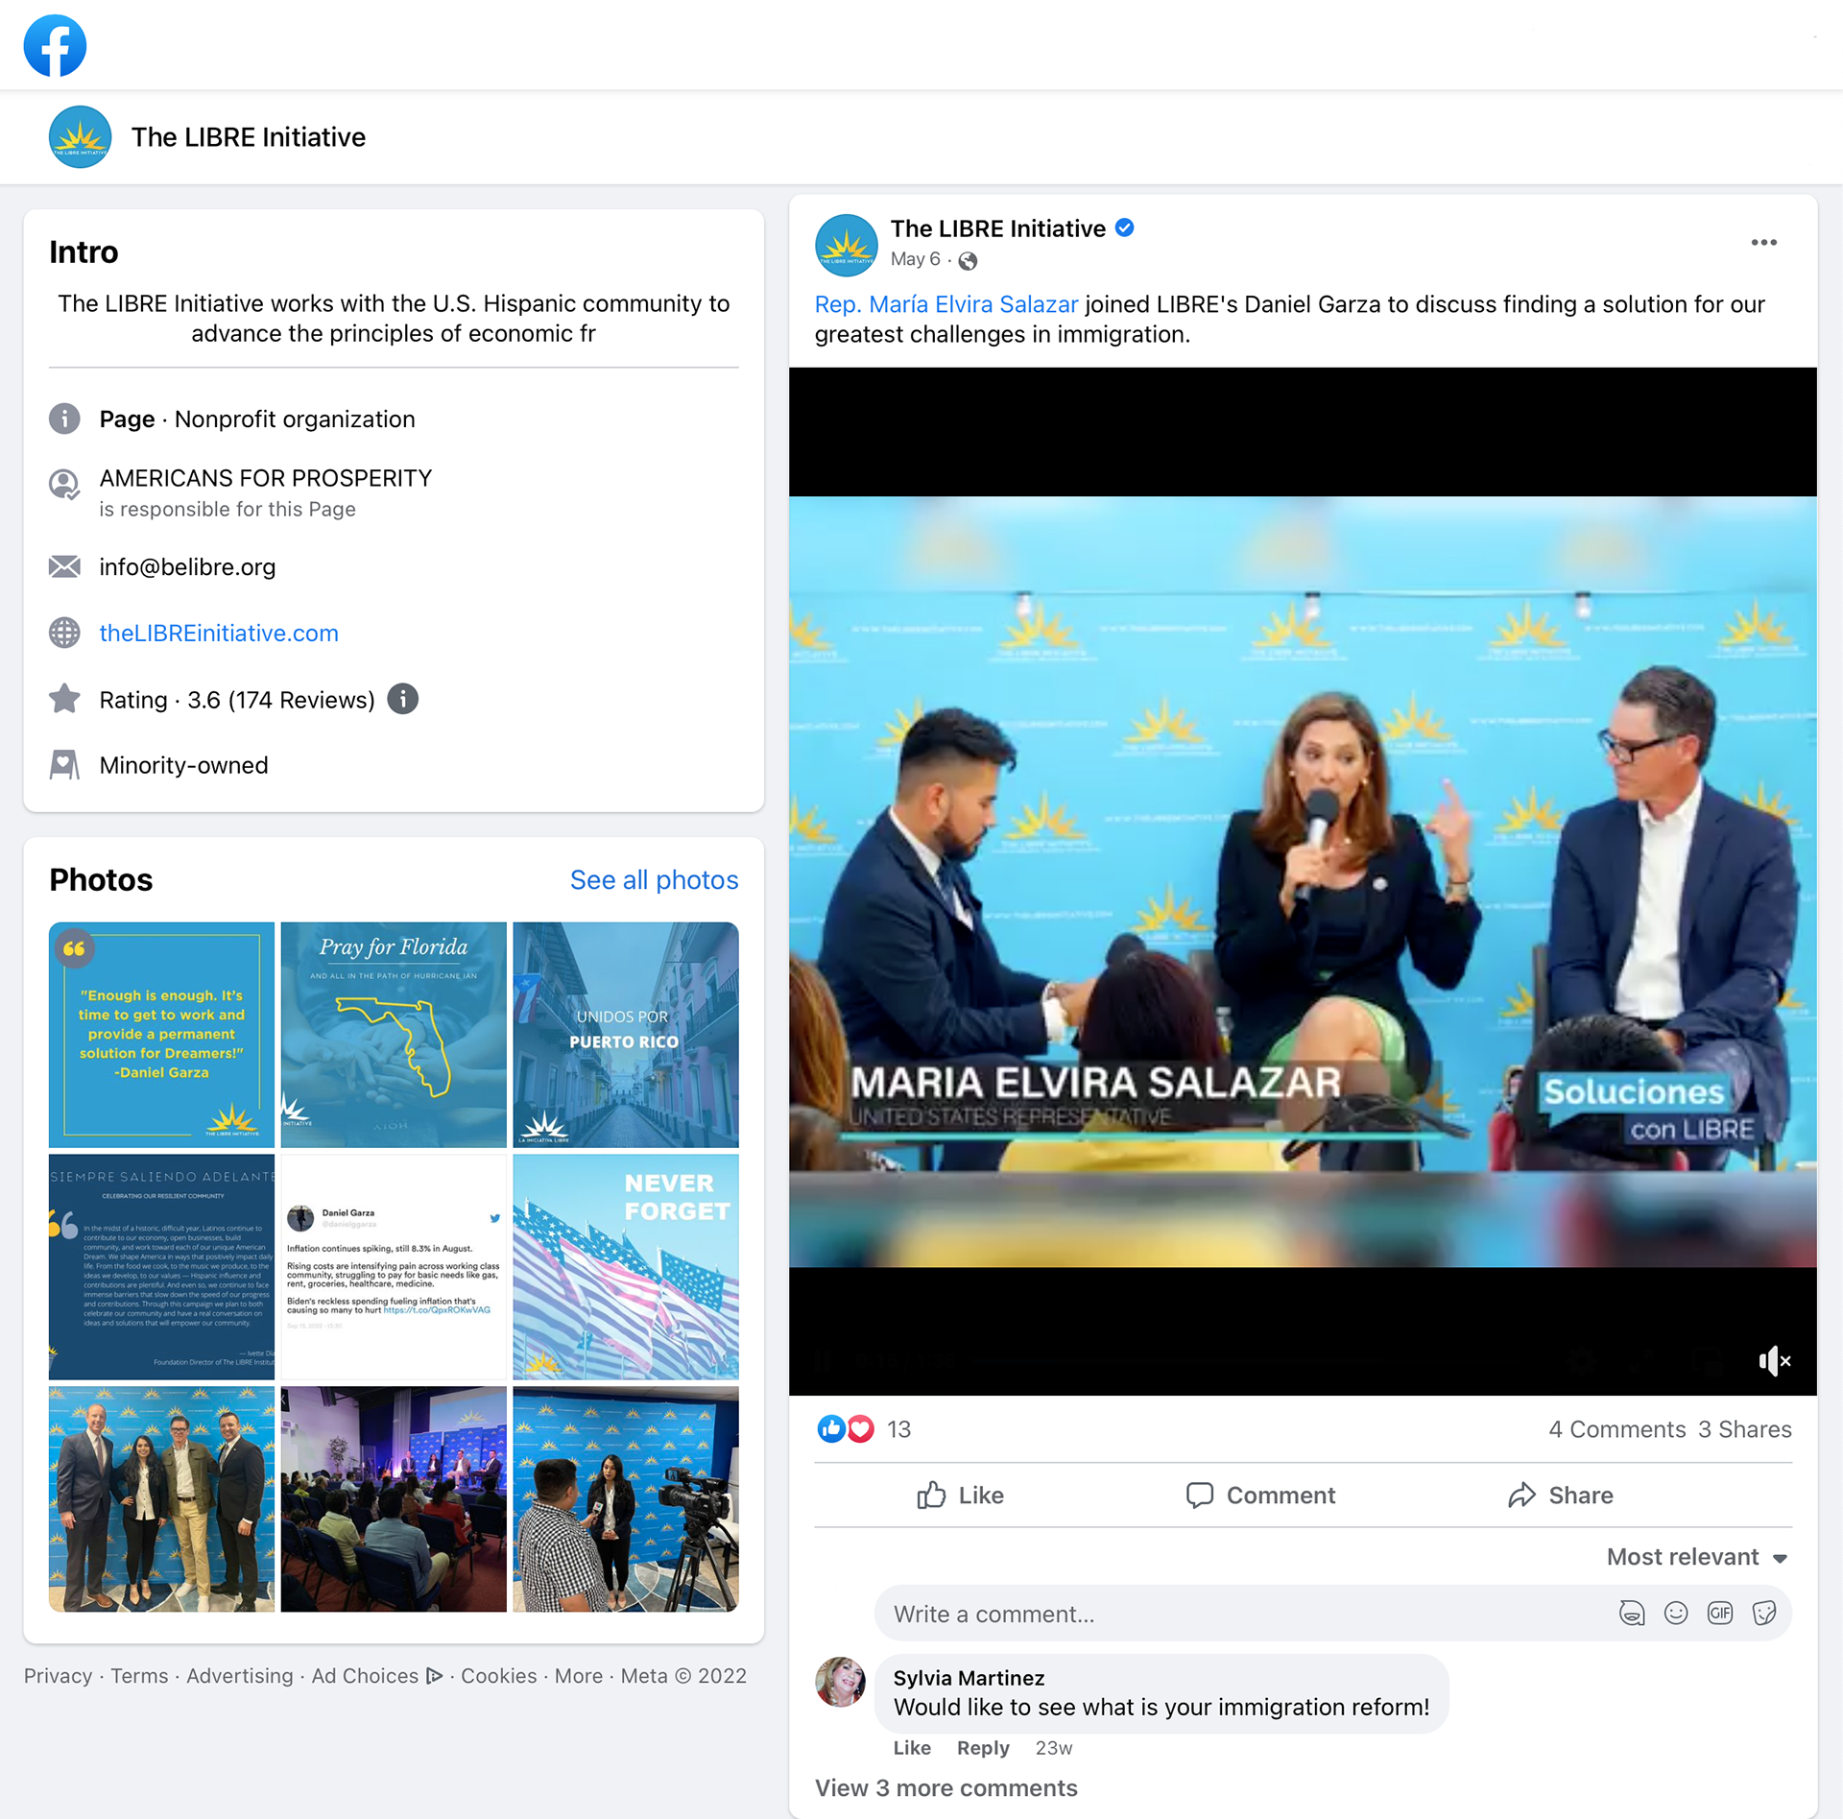Click the Ad Choices triangle icon
Screen dimensions: 1843x1819
click(435, 1676)
